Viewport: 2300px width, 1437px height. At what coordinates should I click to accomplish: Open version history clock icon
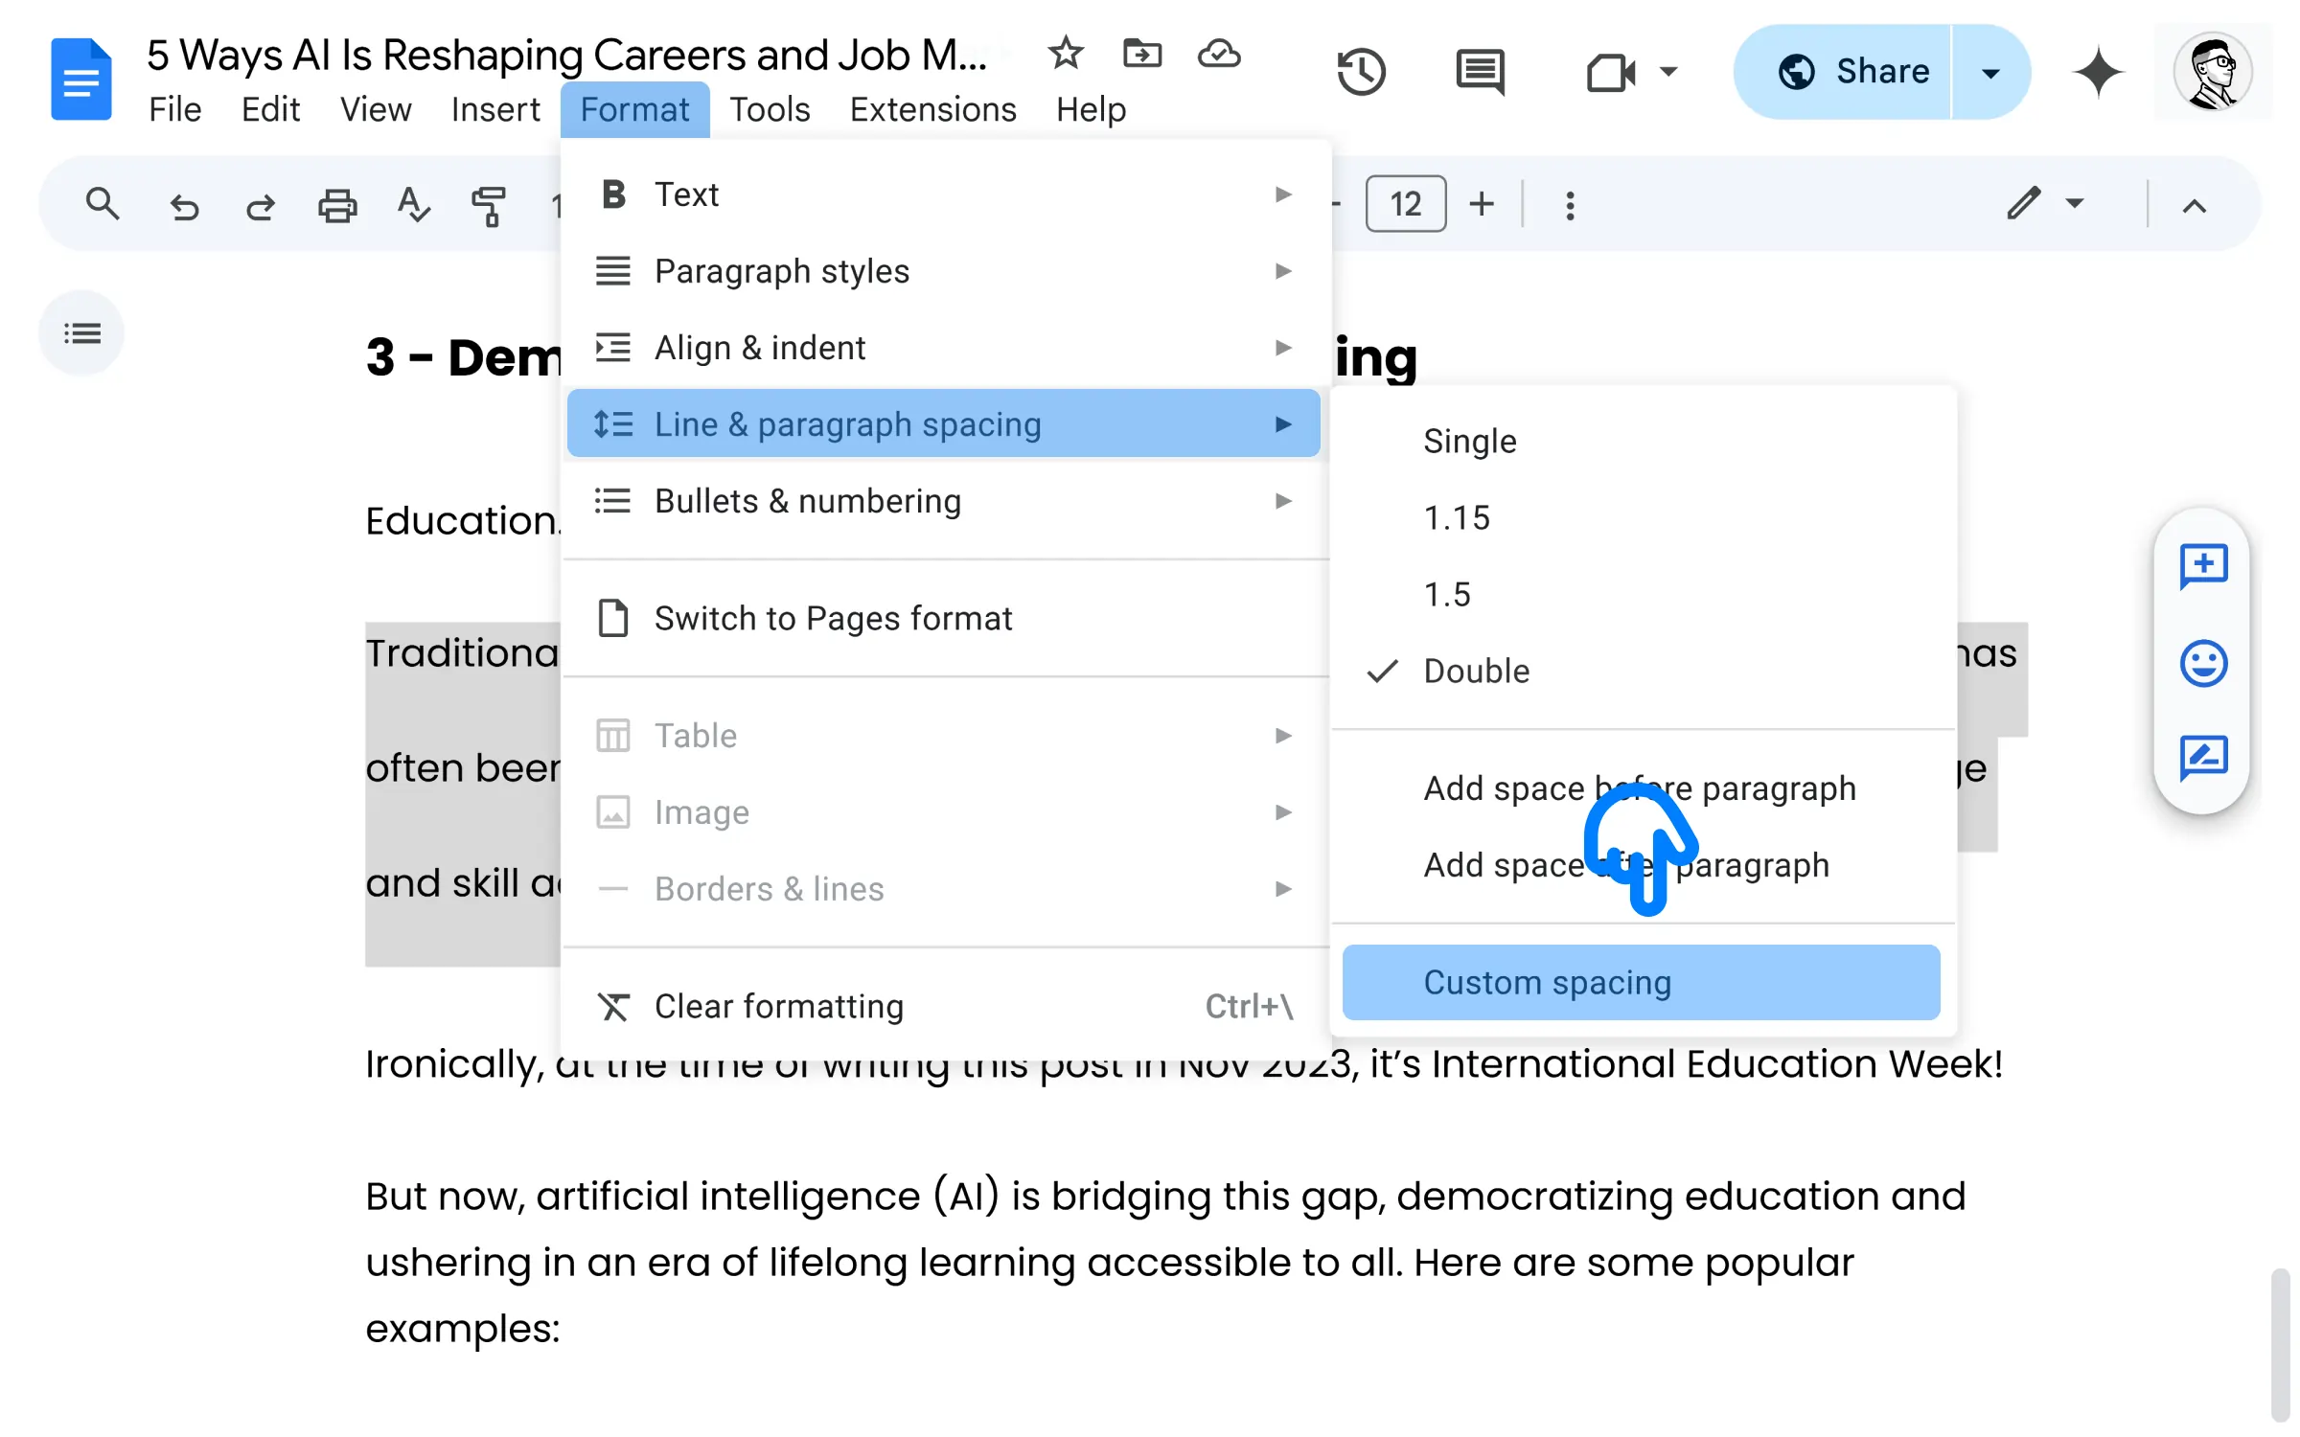coord(1361,72)
